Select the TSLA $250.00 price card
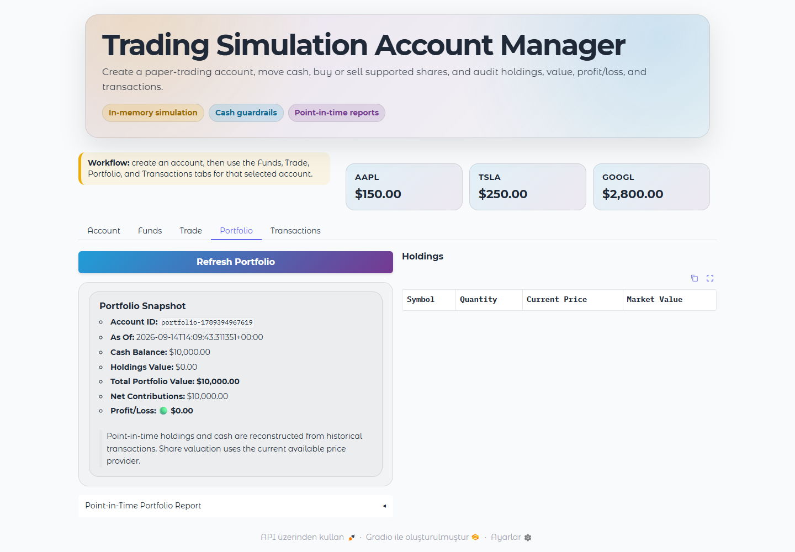The width and height of the screenshot is (795, 552). (528, 187)
